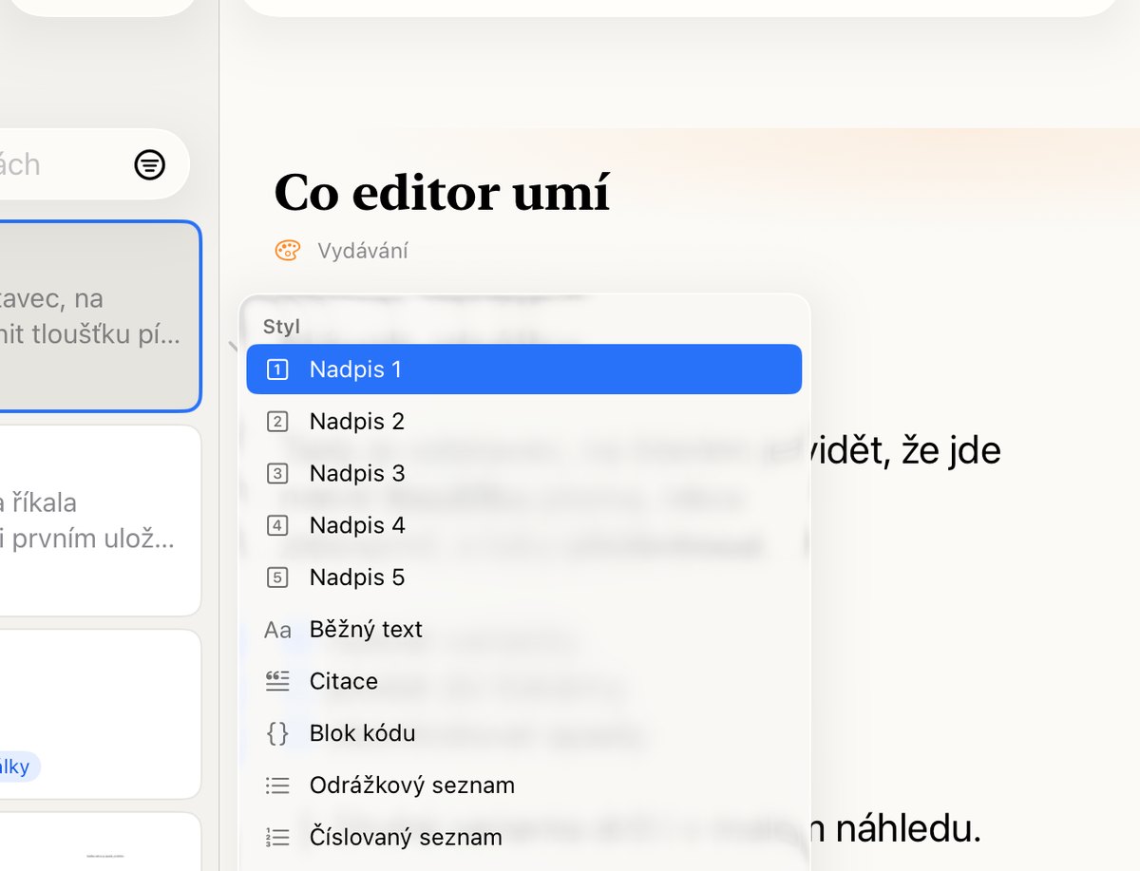Set paragraph to Nadpis 5
The image size is (1140, 871).
pyautogui.click(x=523, y=578)
